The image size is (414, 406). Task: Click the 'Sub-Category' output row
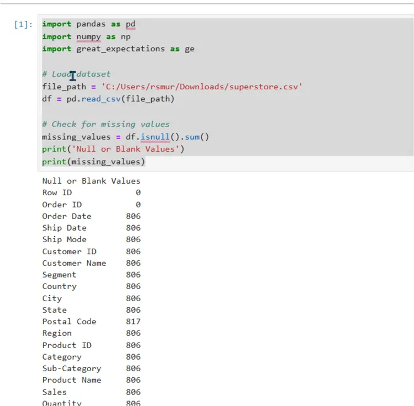click(92, 368)
